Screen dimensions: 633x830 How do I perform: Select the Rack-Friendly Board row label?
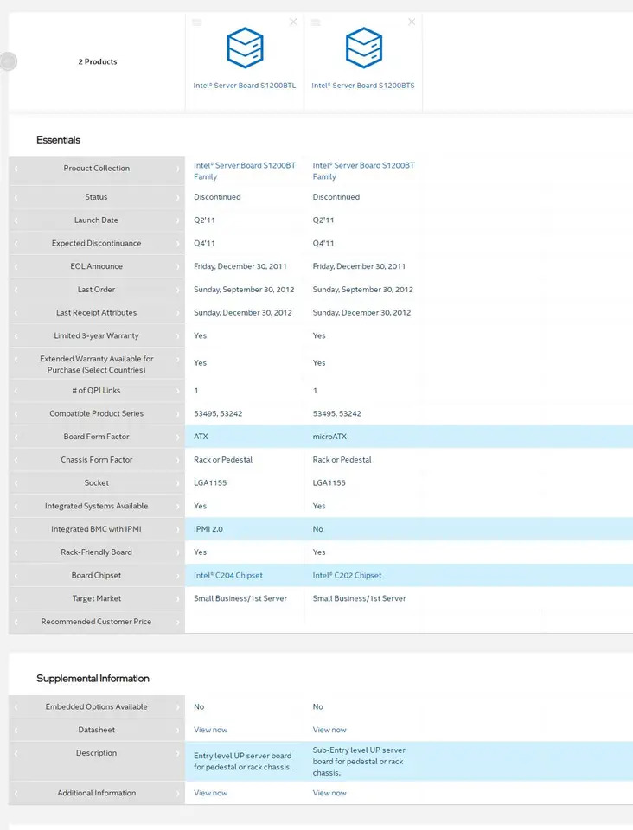click(x=96, y=552)
